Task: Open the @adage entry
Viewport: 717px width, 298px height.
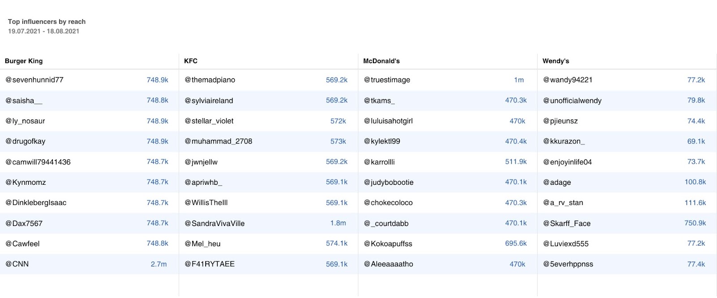Action: 557,182
